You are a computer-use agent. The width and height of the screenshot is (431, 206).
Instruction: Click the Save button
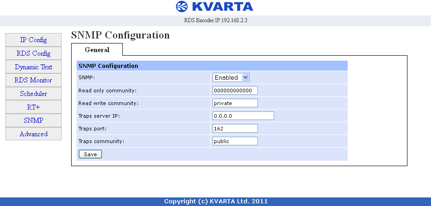pyautogui.click(x=91, y=154)
